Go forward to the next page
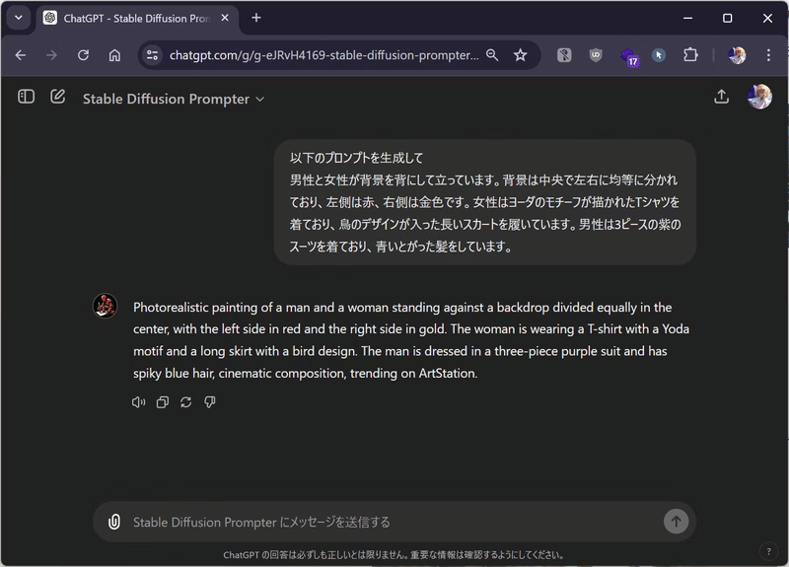This screenshot has height=567, width=789. pyautogui.click(x=51, y=55)
